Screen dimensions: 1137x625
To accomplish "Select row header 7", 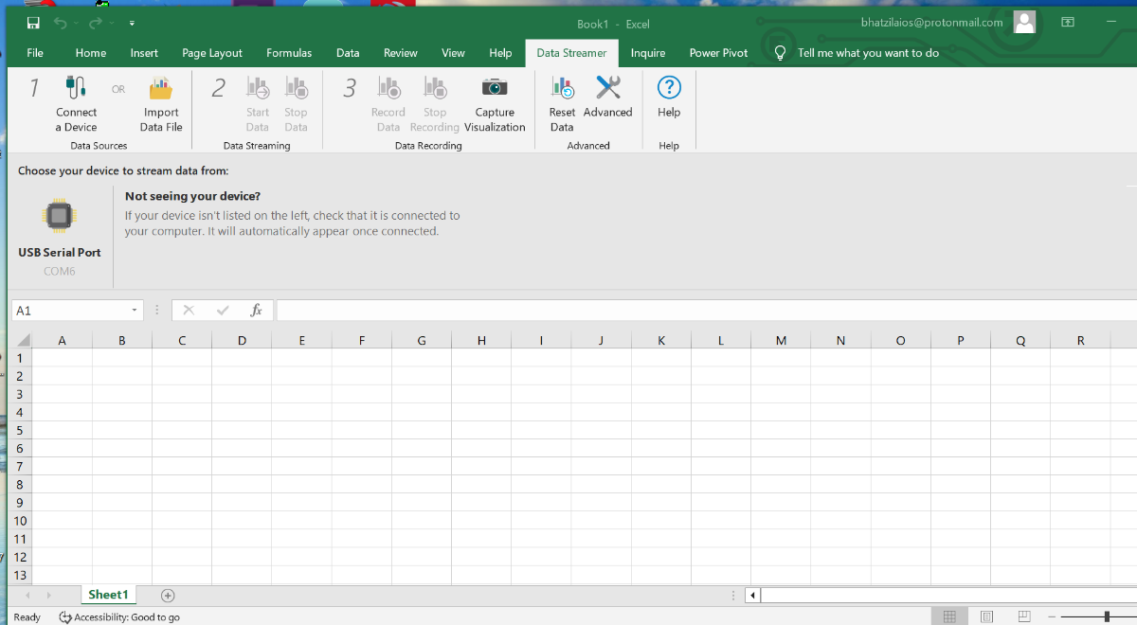I will pyautogui.click(x=20, y=466).
